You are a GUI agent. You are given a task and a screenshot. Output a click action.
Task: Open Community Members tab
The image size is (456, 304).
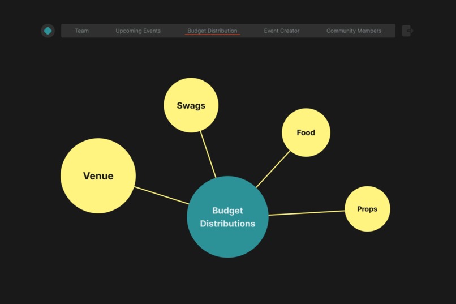tap(354, 31)
